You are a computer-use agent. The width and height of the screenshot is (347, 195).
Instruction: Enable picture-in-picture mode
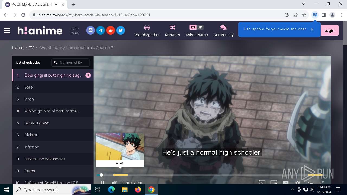[x=310, y=183]
